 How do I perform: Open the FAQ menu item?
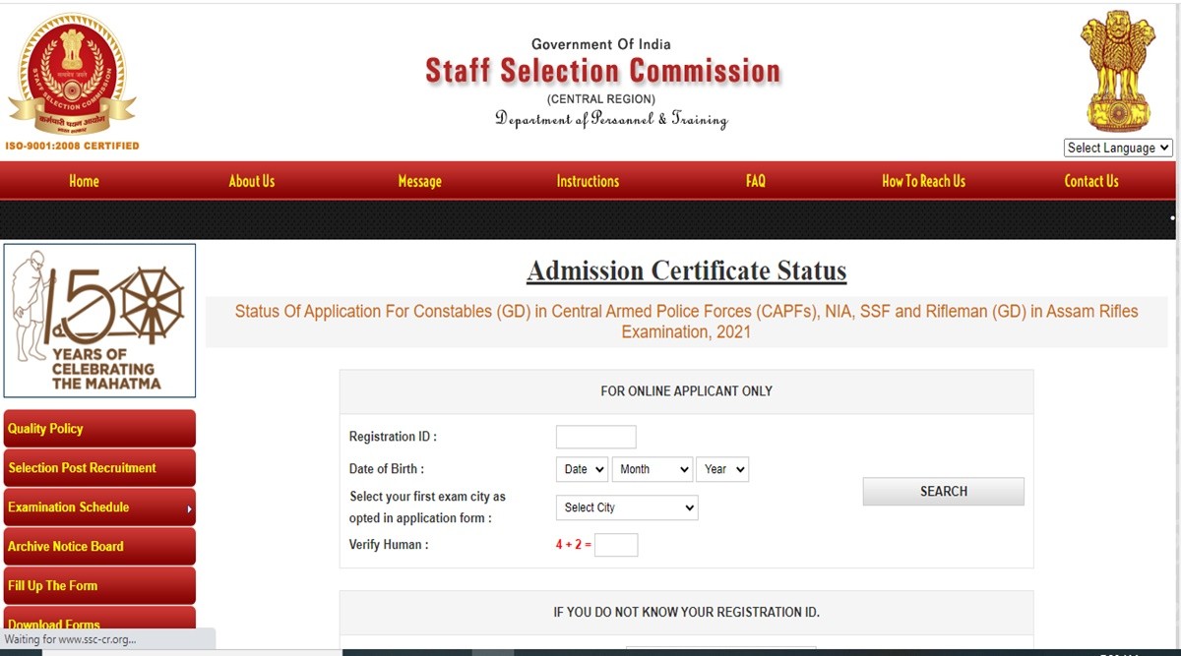(x=756, y=181)
